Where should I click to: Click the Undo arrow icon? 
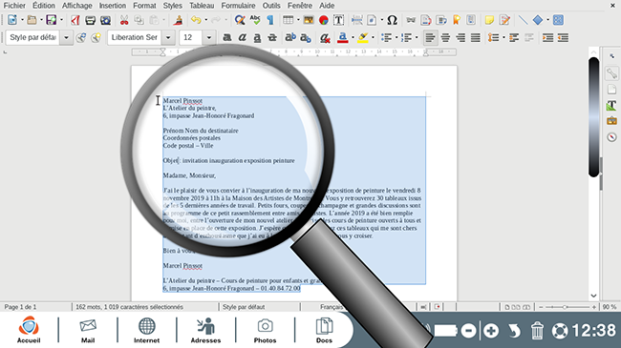(x=196, y=20)
